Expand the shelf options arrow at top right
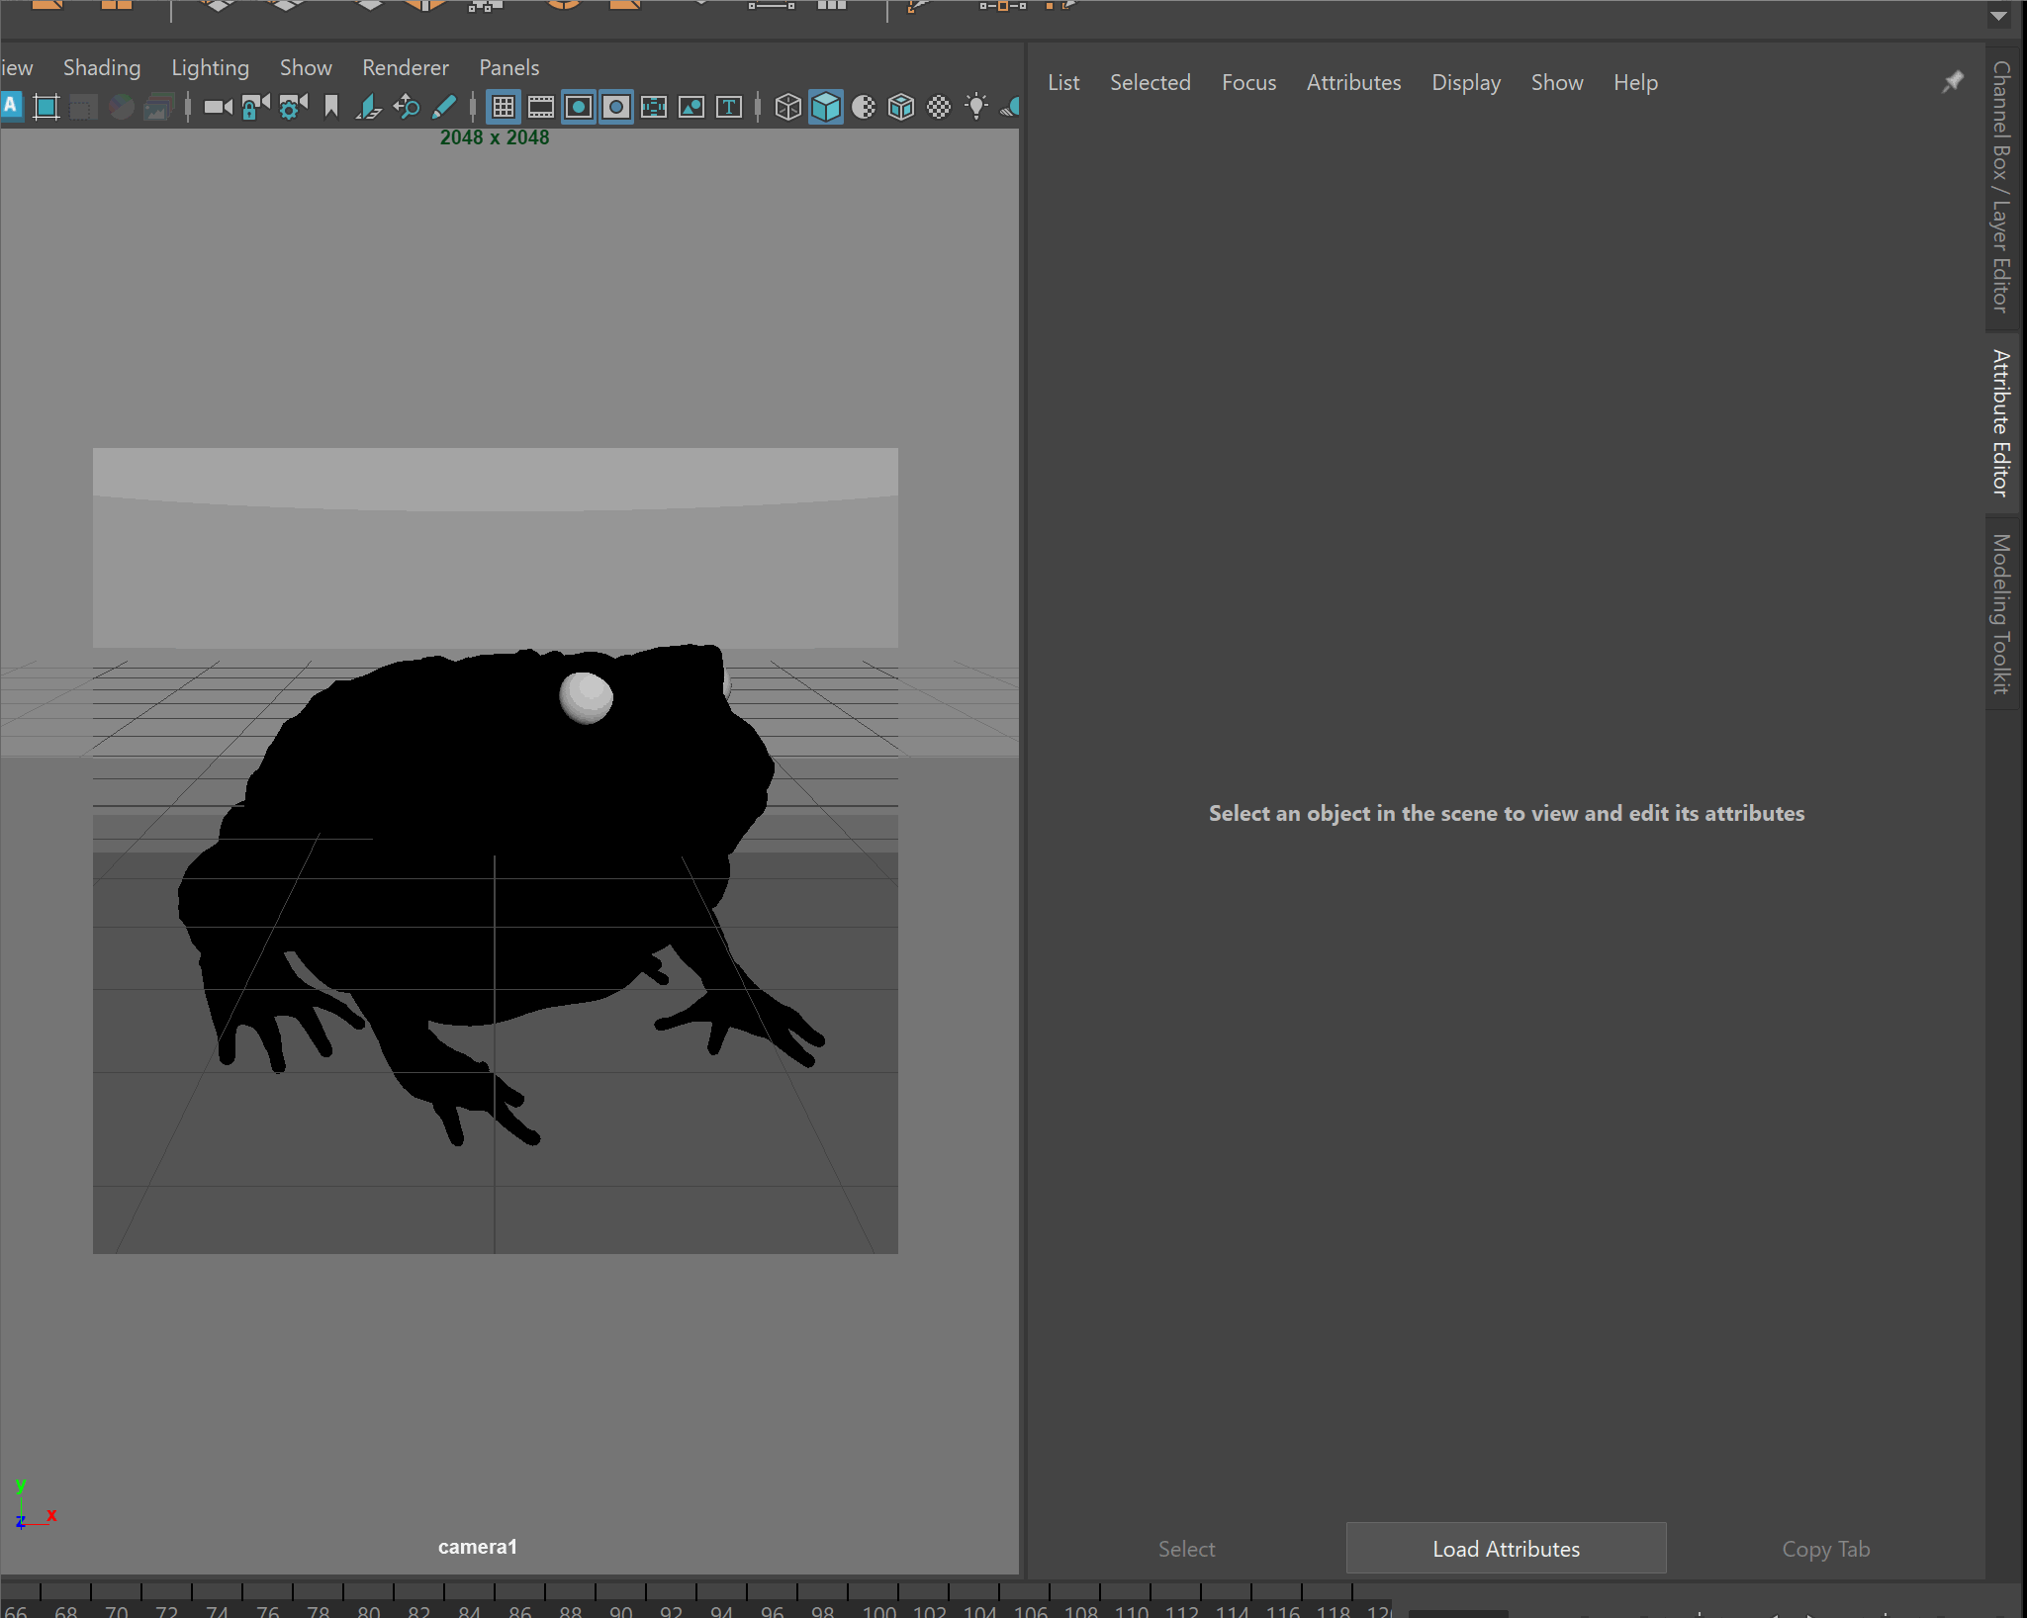This screenshot has width=2027, height=1618. pos(1998,16)
